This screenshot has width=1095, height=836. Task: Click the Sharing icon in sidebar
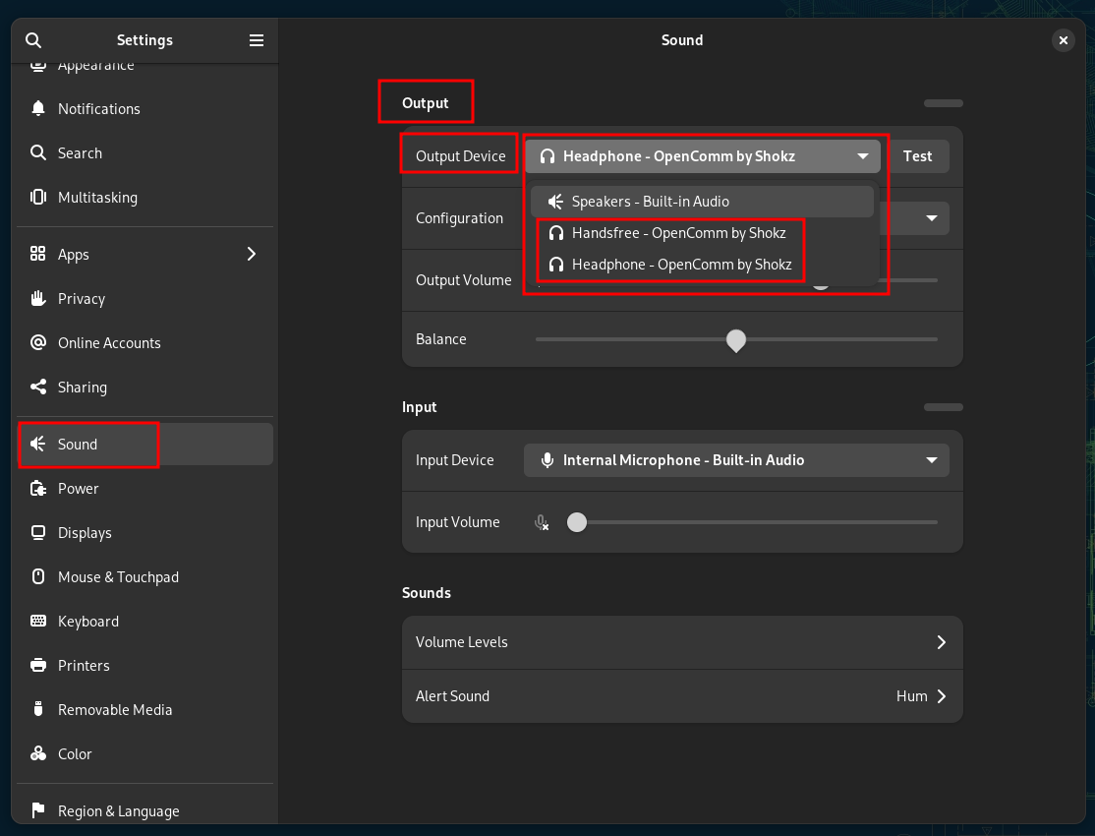[38, 387]
